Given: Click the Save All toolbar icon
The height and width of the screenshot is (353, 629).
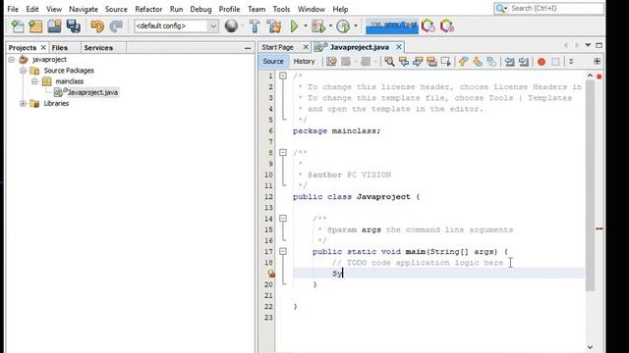Looking at the screenshot, I should coord(73,26).
